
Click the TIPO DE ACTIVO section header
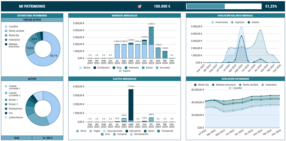[32, 20]
